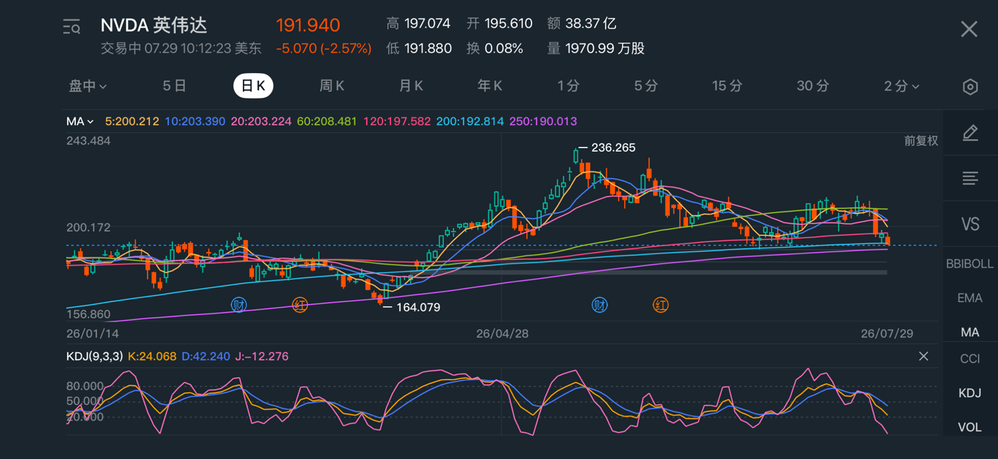Image resolution: width=998 pixels, height=459 pixels.
Task: Select the 30分 chart tab
Action: click(x=813, y=86)
